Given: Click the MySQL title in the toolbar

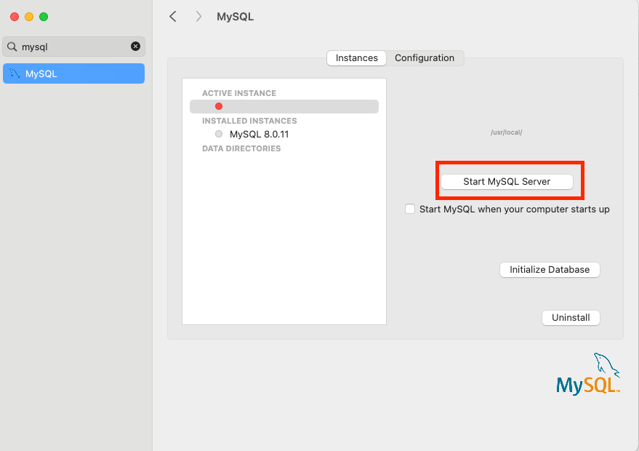Looking at the screenshot, I should (235, 17).
